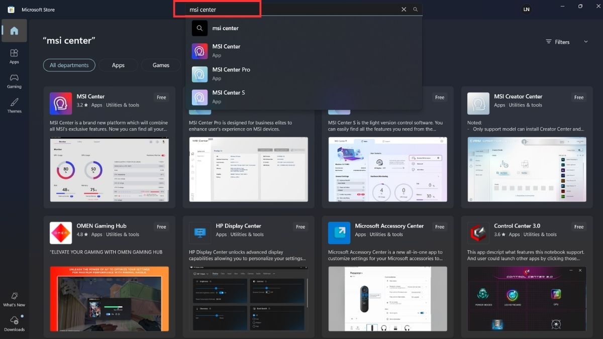Image resolution: width=603 pixels, height=339 pixels.
Task: Select the Apps filter tab
Action: (x=118, y=65)
